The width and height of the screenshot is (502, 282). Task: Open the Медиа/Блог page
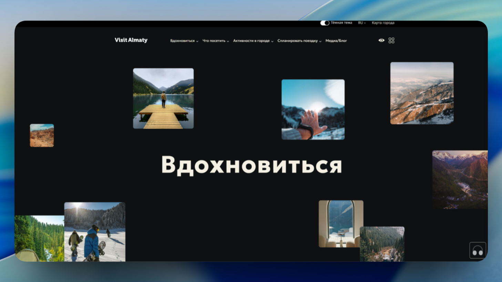pos(336,41)
